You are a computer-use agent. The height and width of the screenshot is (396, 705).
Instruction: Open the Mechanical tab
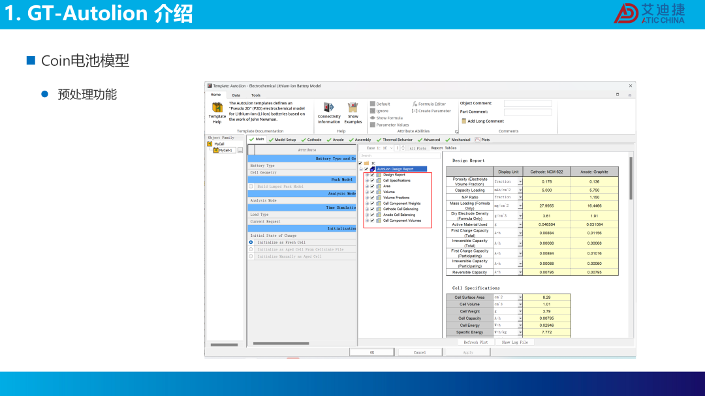(x=458, y=140)
